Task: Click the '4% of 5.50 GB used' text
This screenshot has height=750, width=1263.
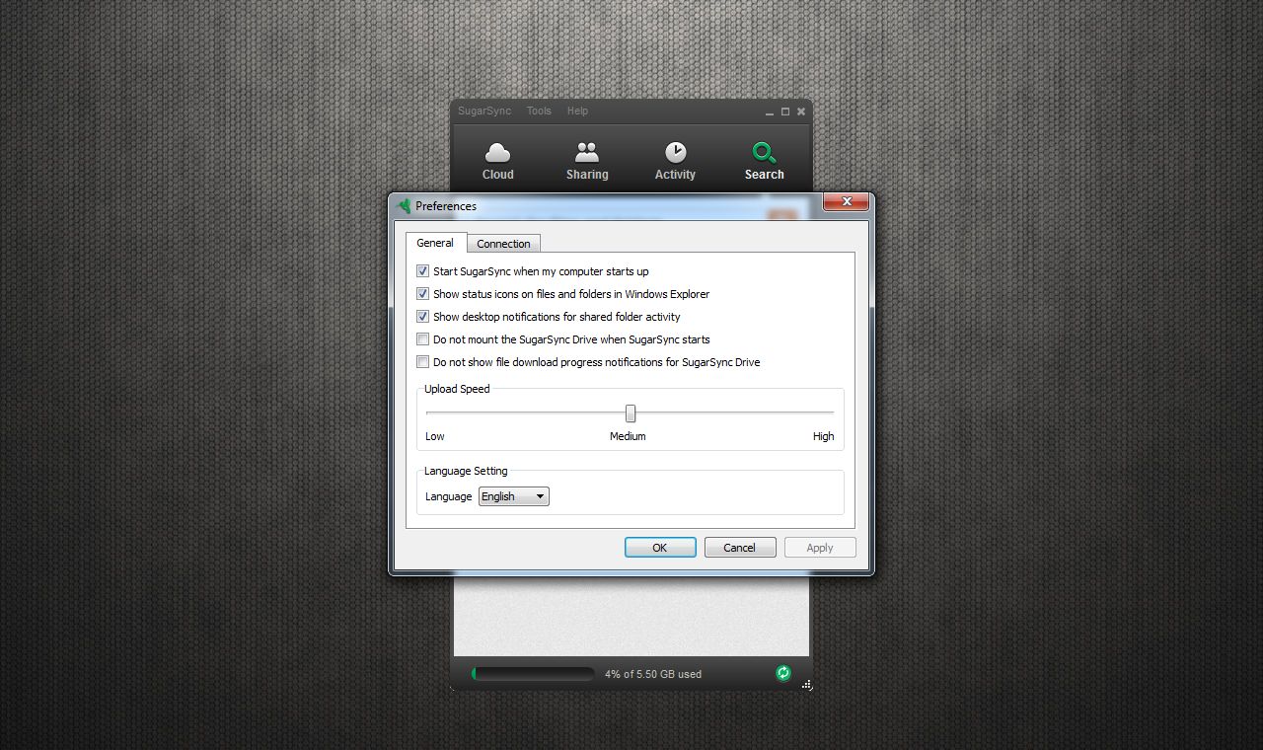Action: [653, 674]
